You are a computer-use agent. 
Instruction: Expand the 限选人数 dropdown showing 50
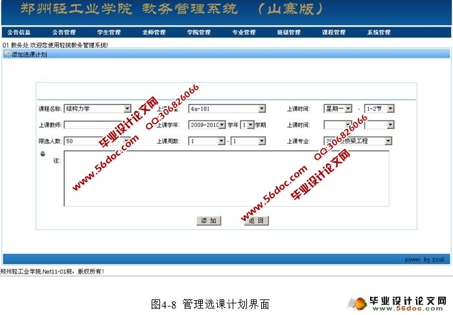click(97, 141)
